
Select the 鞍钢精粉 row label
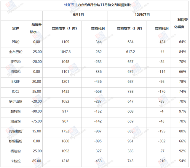point(15,141)
